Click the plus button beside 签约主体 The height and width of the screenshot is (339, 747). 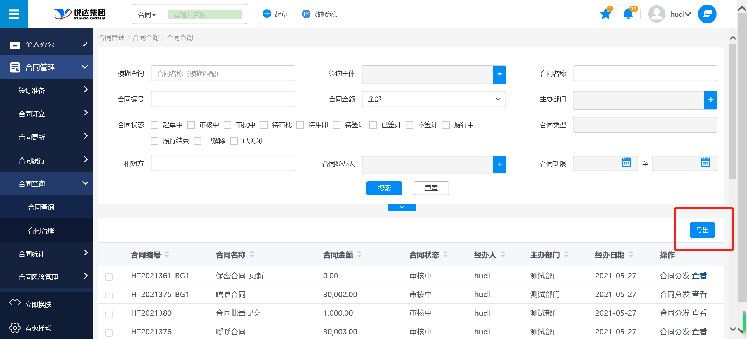pyautogui.click(x=500, y=74)
